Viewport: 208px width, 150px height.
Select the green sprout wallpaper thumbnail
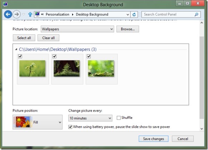coord(33,68)
